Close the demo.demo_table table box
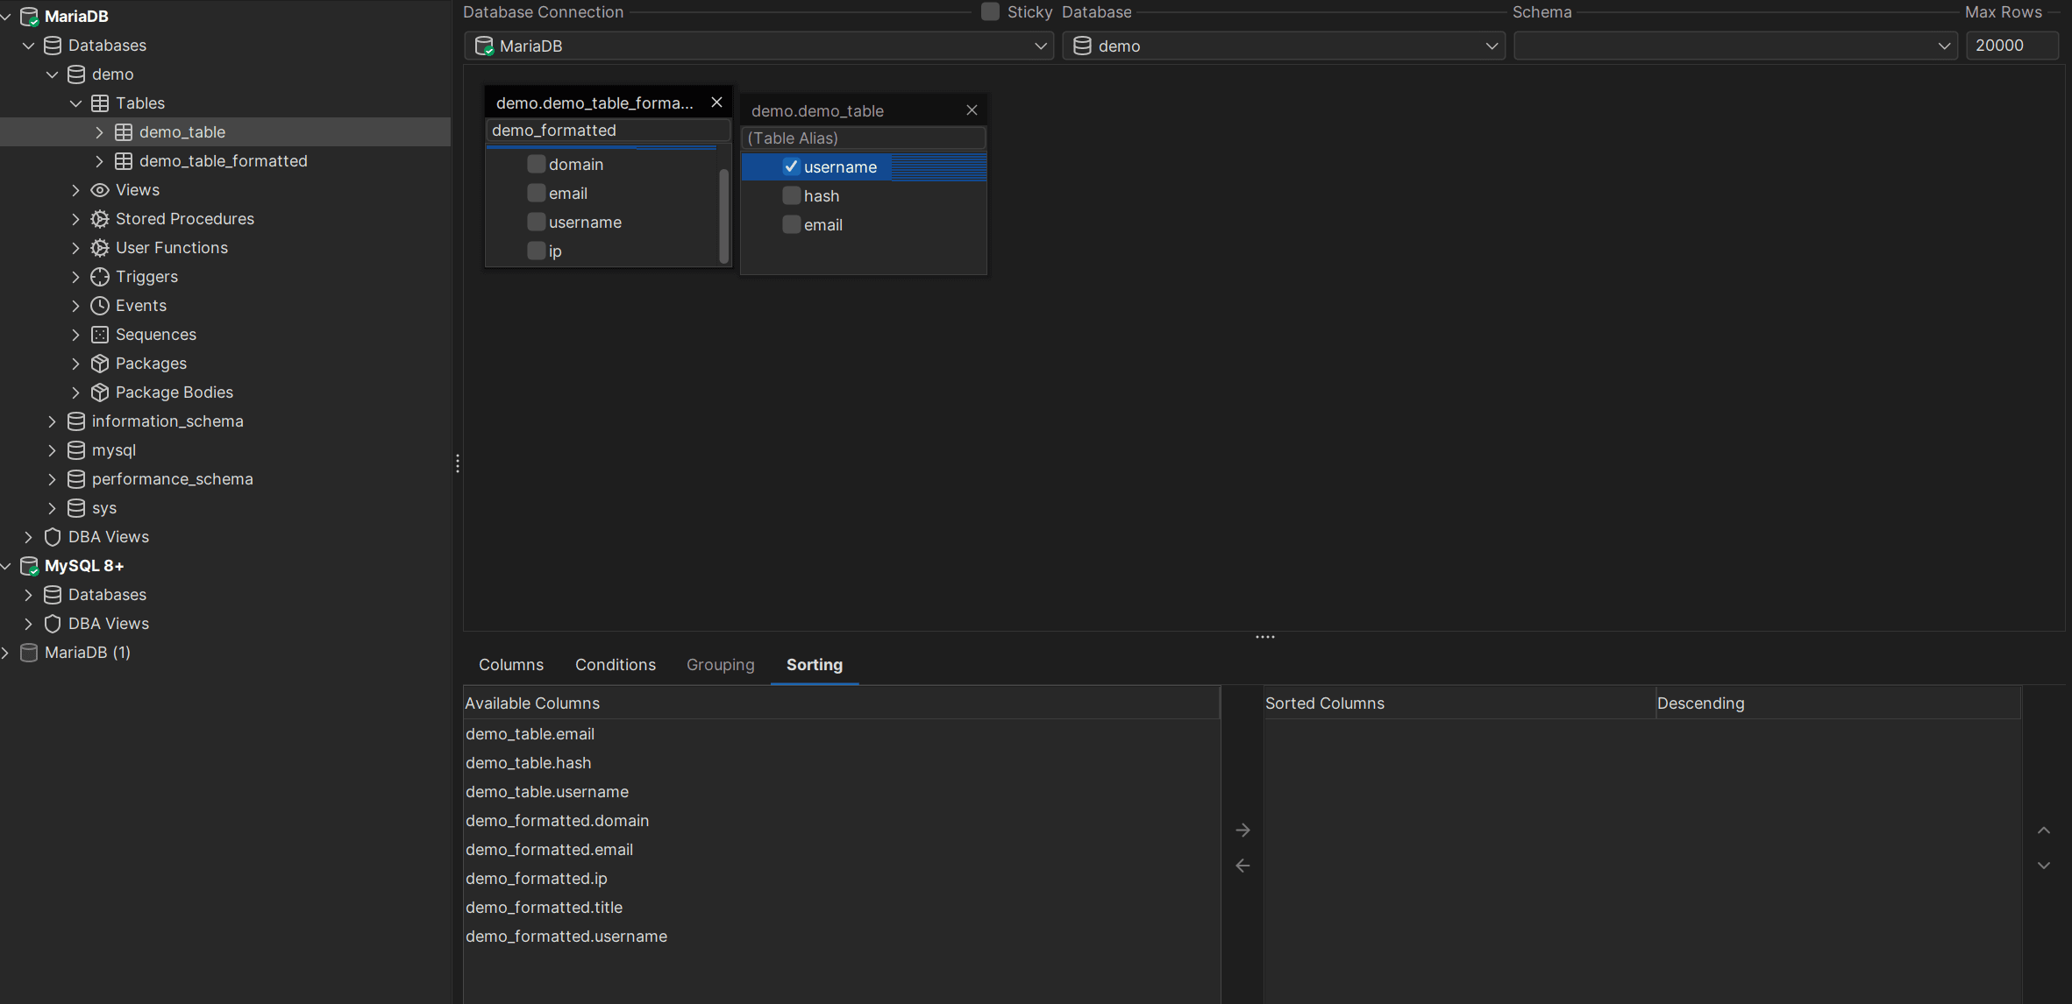2072x1004 pixels. (972, 110)
